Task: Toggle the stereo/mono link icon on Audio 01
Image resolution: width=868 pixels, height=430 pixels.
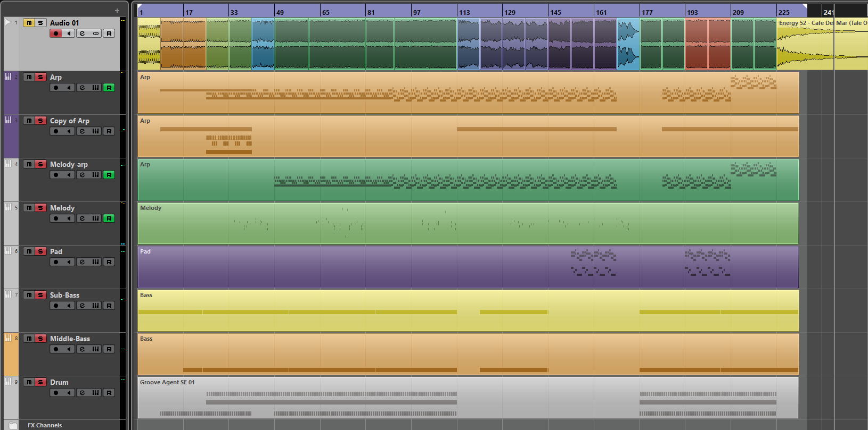Action: coord(95,33)
